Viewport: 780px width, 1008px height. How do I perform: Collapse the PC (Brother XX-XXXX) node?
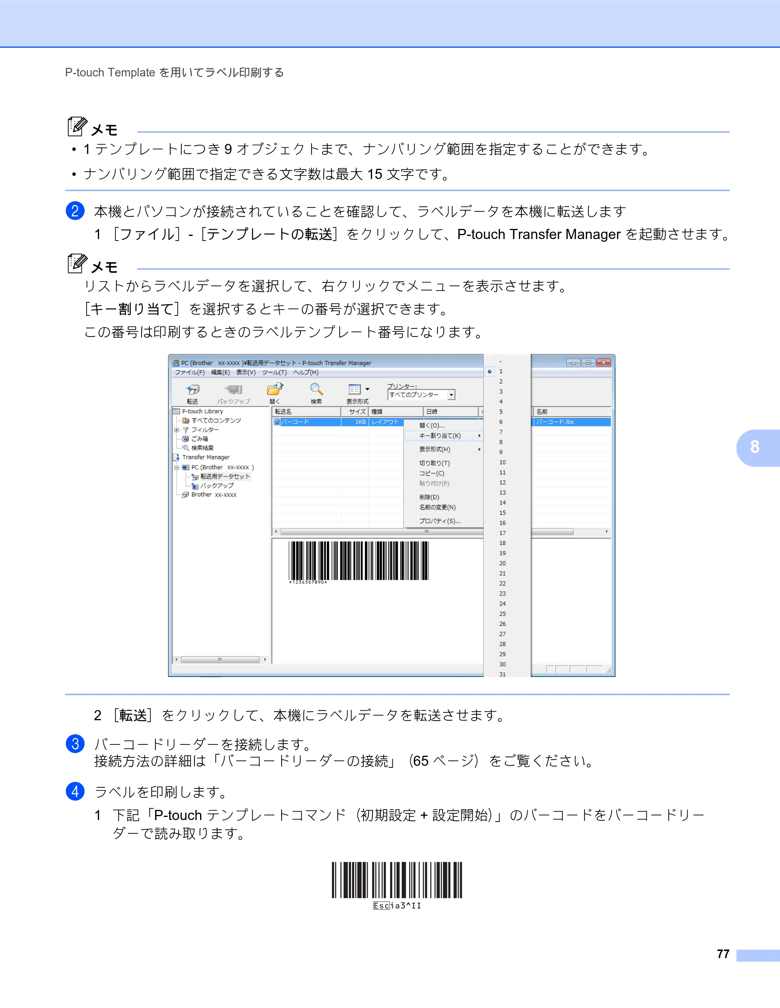pos(176,468)
